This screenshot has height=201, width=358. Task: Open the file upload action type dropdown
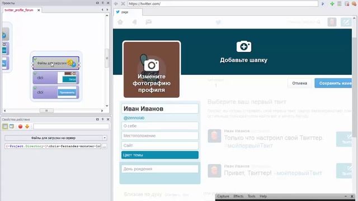pos(105,138)
